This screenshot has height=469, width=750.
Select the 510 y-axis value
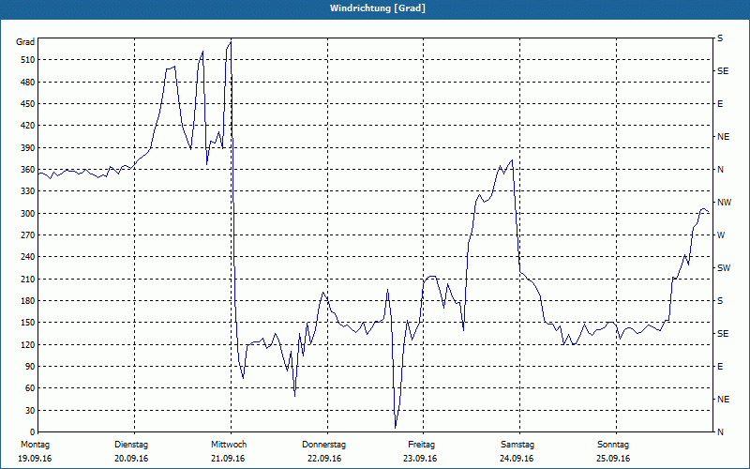point(28,60)
